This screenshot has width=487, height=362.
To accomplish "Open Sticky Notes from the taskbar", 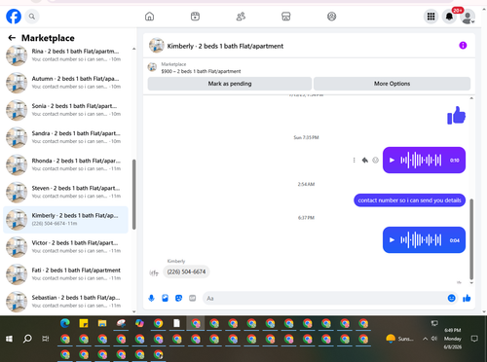I will click(x=84, y=323).
